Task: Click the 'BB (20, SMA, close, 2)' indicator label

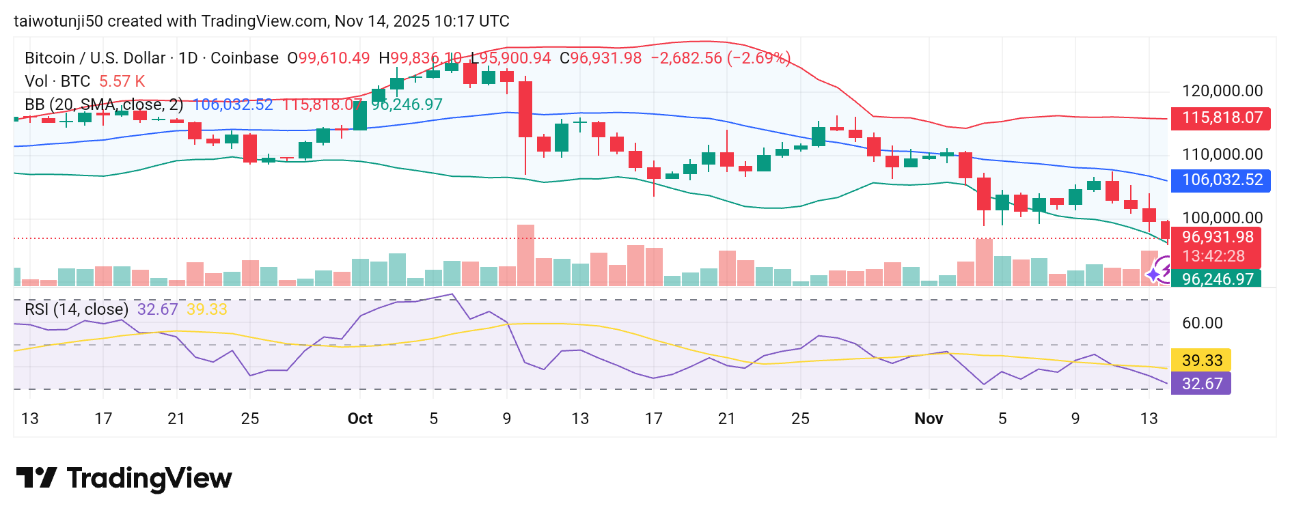Action: tap(104, 104)
